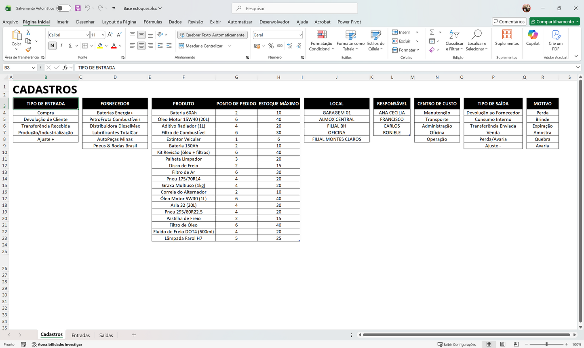Open the Dados ribbon tab

point(175,22)
